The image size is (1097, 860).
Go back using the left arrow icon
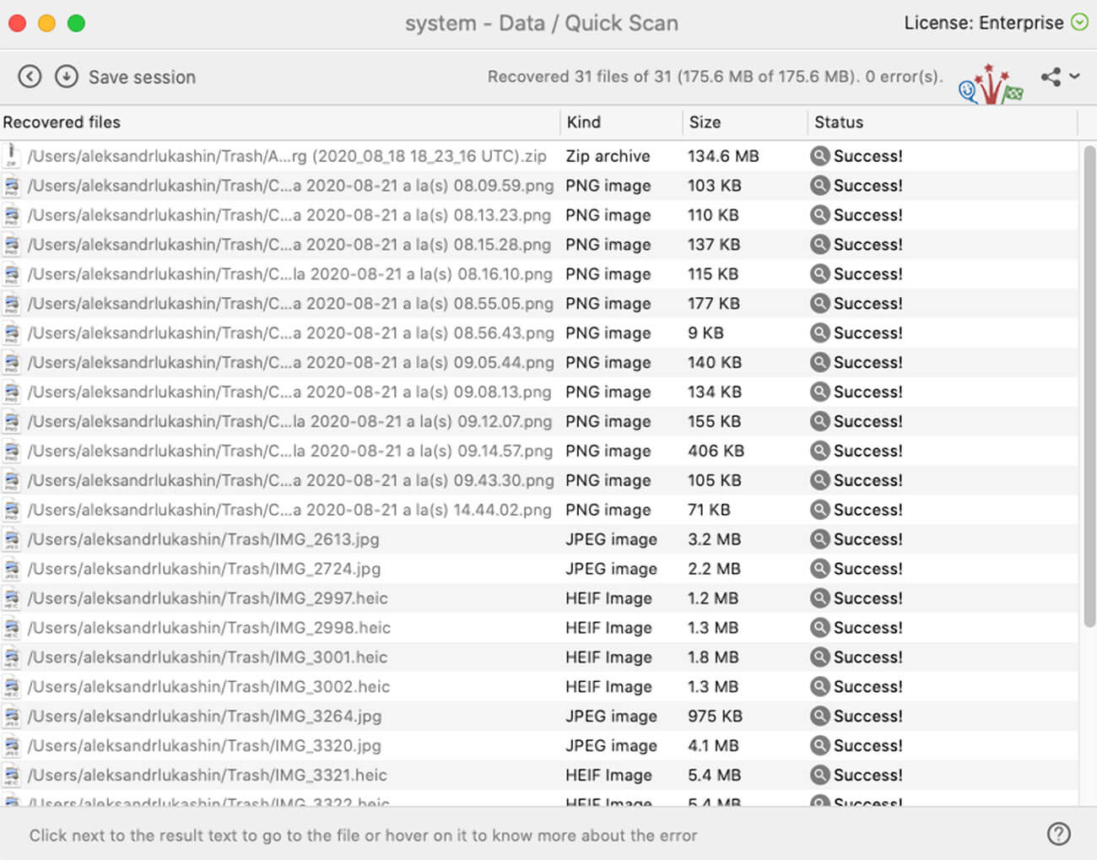[30, 77]
